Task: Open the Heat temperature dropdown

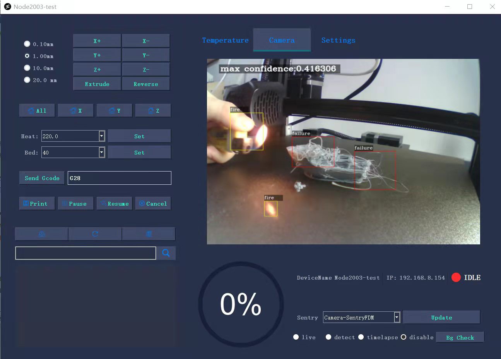Action: pyautogui.click(x=102, y=136)
